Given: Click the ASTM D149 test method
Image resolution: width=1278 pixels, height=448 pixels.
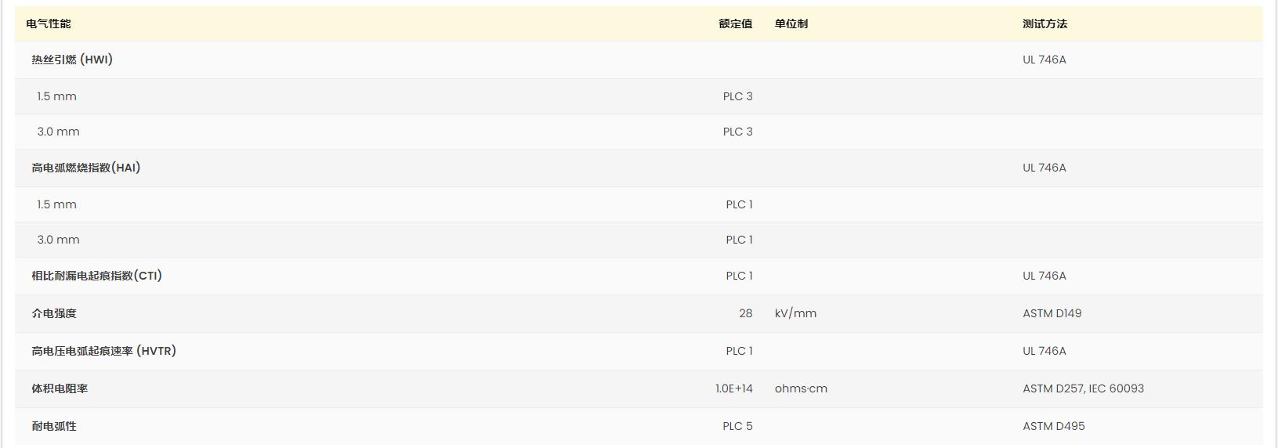Looking at the screenshot, I should tap(1052, 313).
